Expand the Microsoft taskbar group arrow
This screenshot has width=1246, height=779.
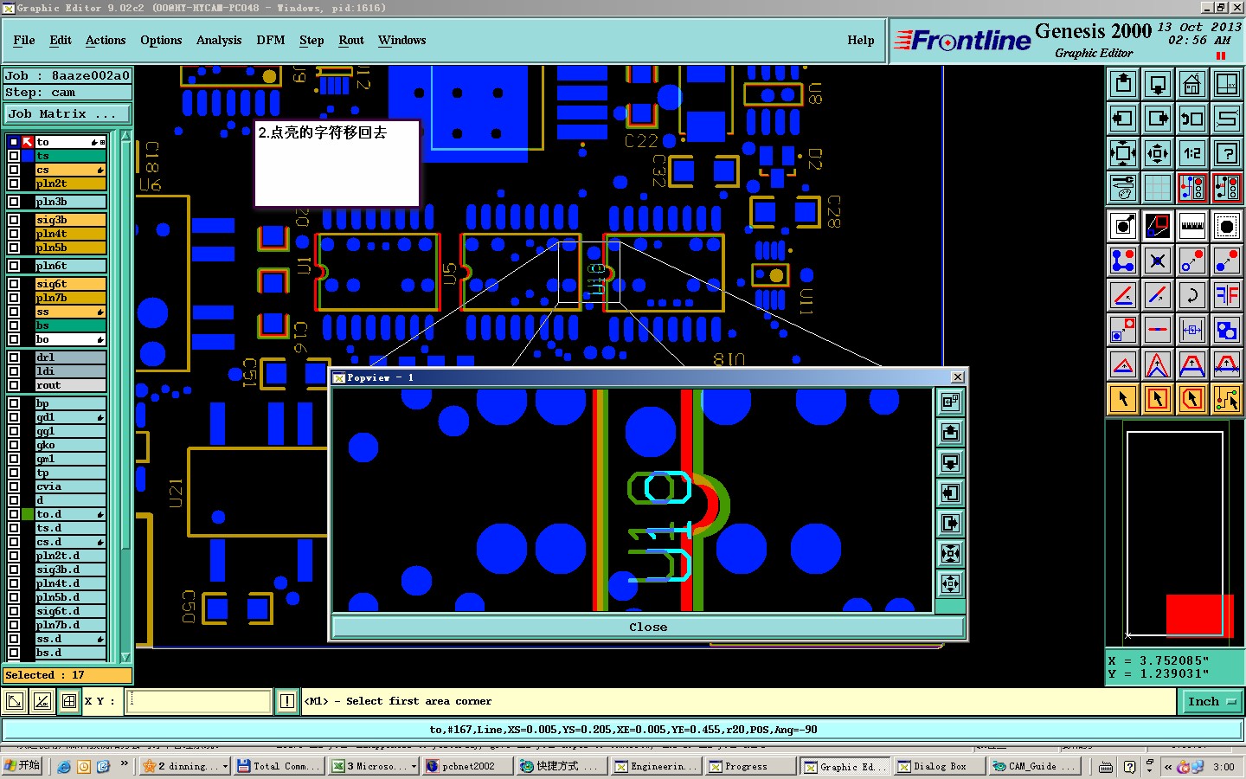click(x=414, y=766)
